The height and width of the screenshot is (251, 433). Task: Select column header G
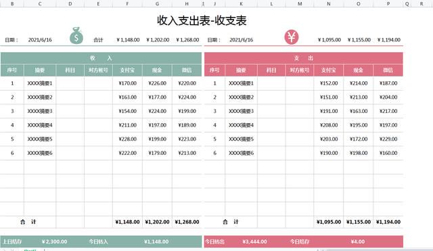click(x=157, y=3)
